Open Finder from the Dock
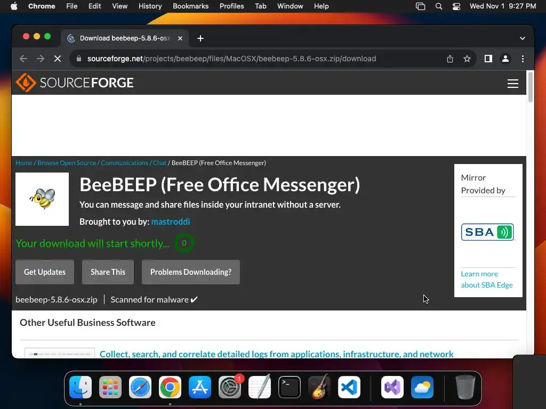546x409 pixels. (81, 387)
